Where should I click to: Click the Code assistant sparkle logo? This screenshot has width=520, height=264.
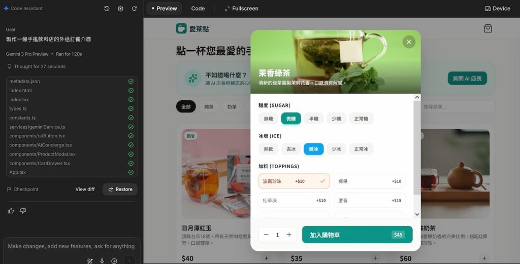click(x=6, y=8)
